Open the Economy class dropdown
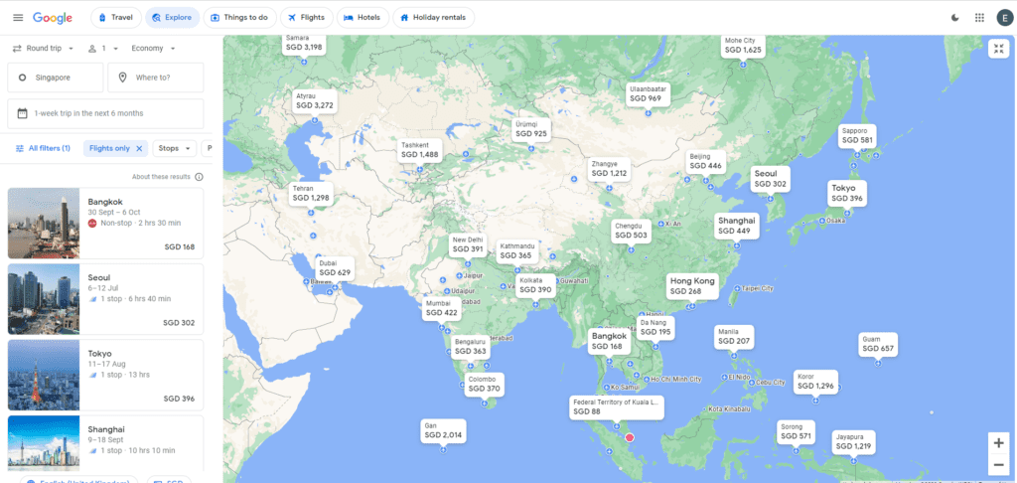Image resolution: width=1017 pixels, height=483 pixels. coord(153,49)
